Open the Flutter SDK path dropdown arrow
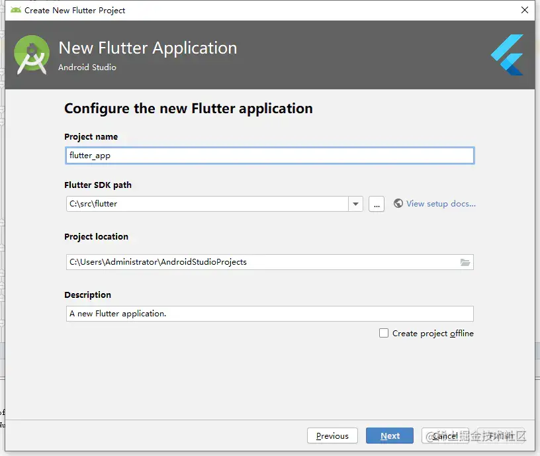 tap(355, 204)
